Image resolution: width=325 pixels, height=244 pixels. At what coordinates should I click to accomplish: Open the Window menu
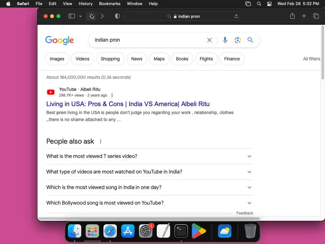pyautogui.click(x=135, y=4)
